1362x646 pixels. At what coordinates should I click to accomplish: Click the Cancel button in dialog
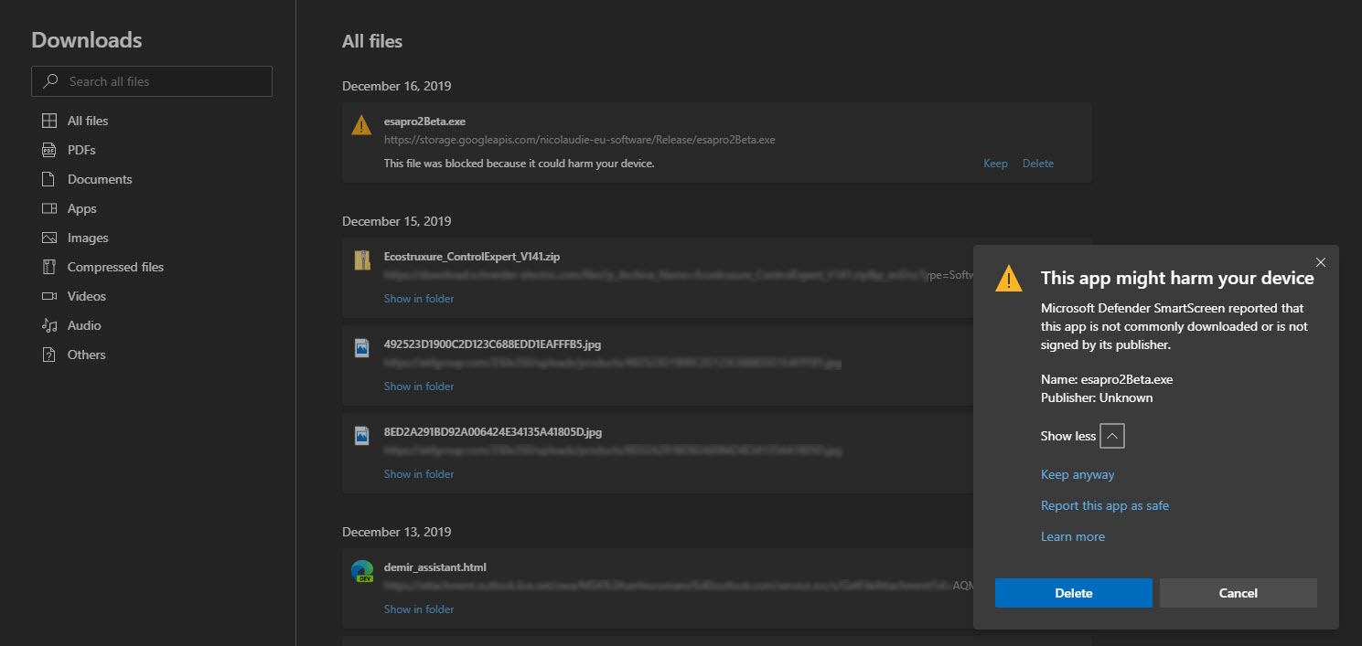[x=1239, y=593]
